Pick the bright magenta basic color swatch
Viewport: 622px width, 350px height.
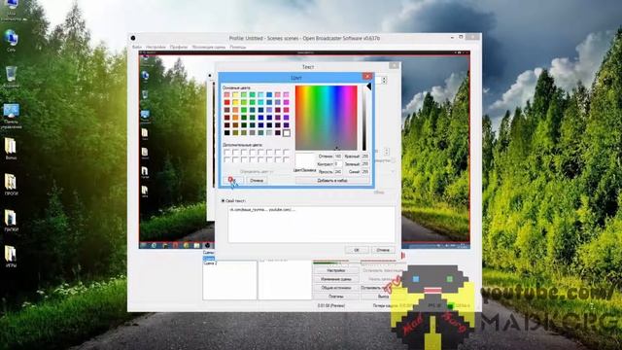(x=286, y=102)
